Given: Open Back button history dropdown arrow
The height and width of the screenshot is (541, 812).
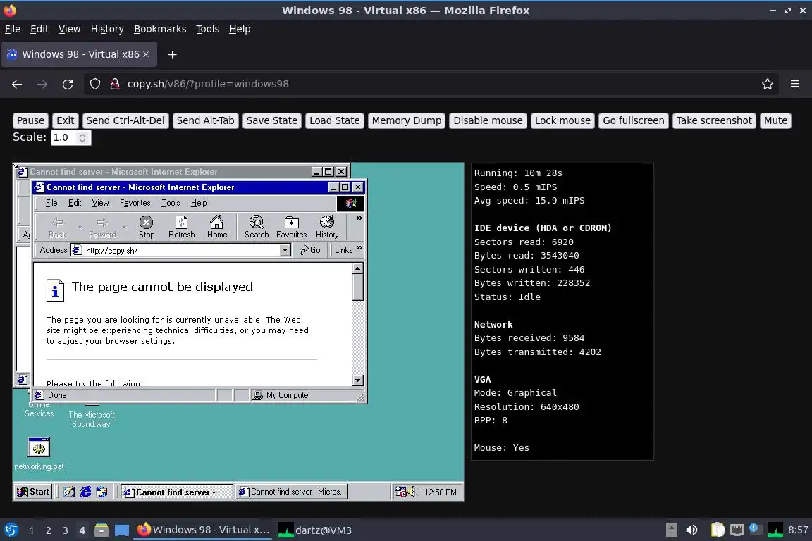Looking at the screenshot, I should tap(80, 228).
